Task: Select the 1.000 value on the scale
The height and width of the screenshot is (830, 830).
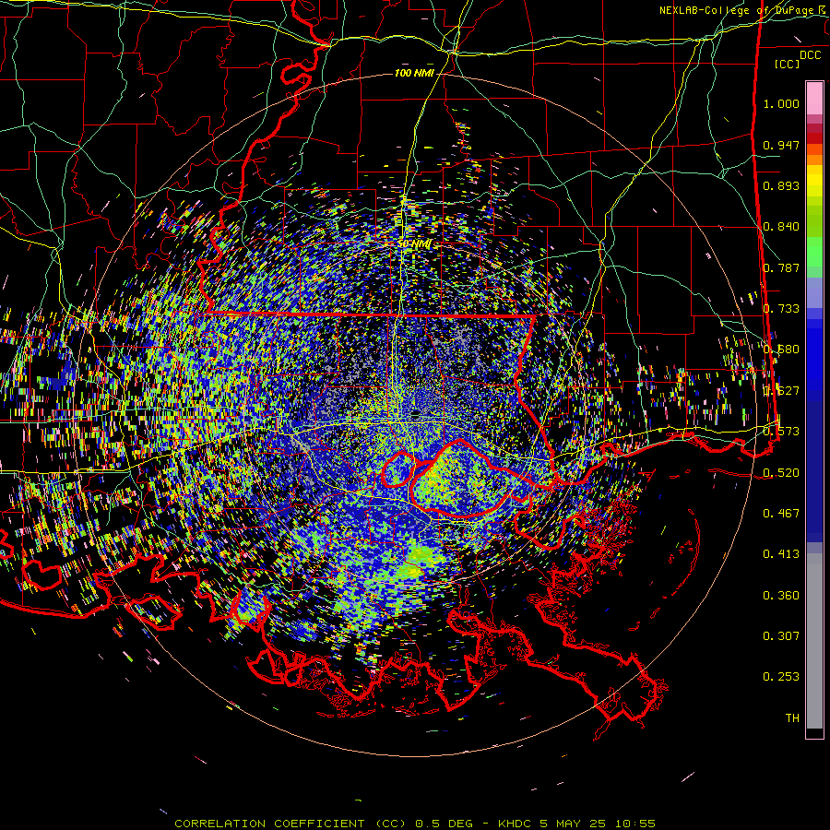Action: tap(781, 104)
